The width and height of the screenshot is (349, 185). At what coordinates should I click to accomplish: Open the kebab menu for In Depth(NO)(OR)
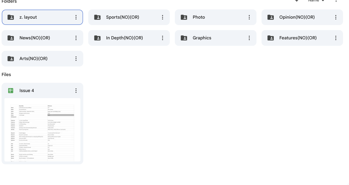(163, 38)
